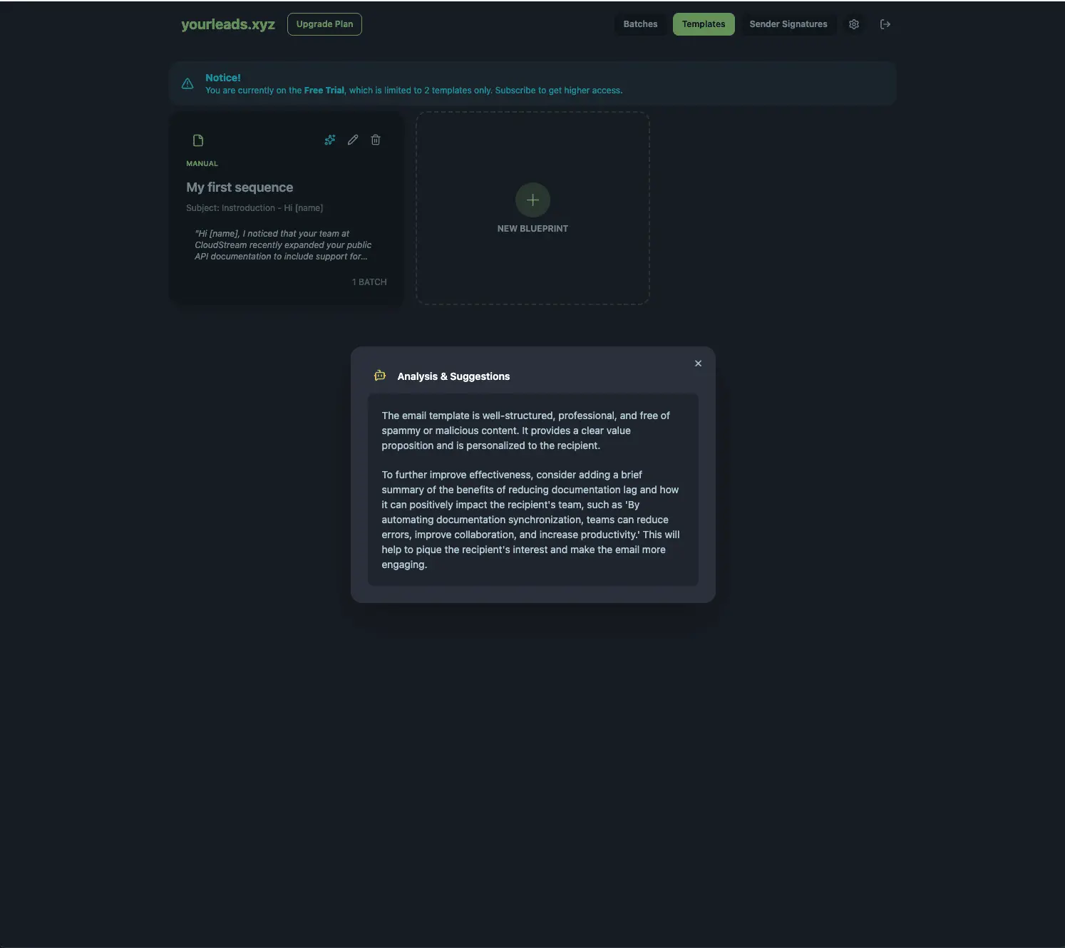Click the robot icon in Analysis dialog
1065x948 pixels.
click(380, 376)
